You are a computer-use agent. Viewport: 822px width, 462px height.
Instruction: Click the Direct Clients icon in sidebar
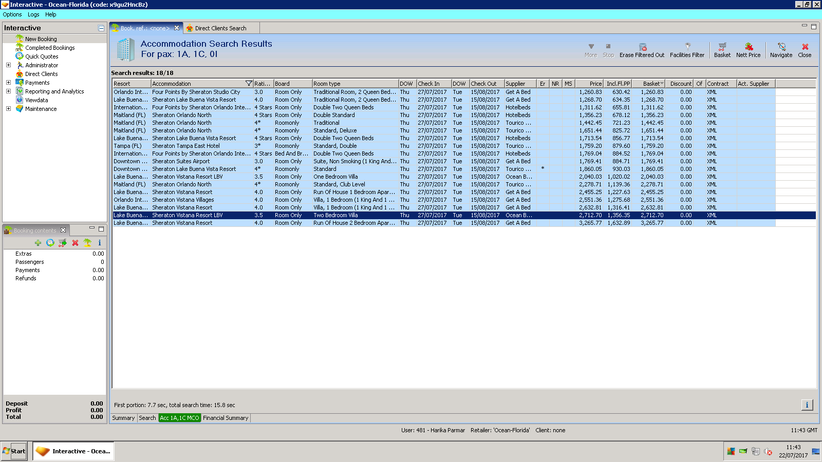coord(20,74)
